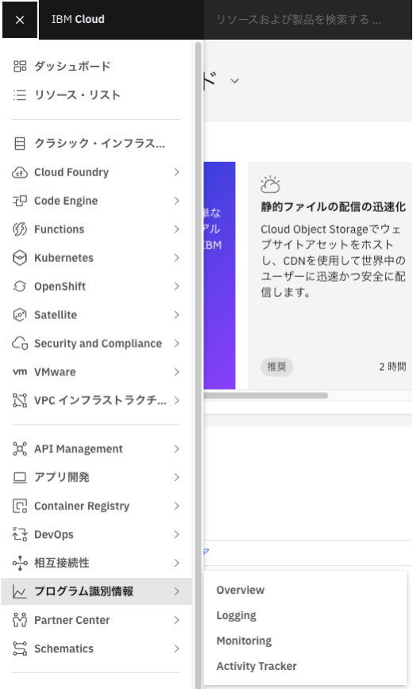The image size is (413, 689).
Task: Select Monitoring in the submenu
Action: click(244, 641)
